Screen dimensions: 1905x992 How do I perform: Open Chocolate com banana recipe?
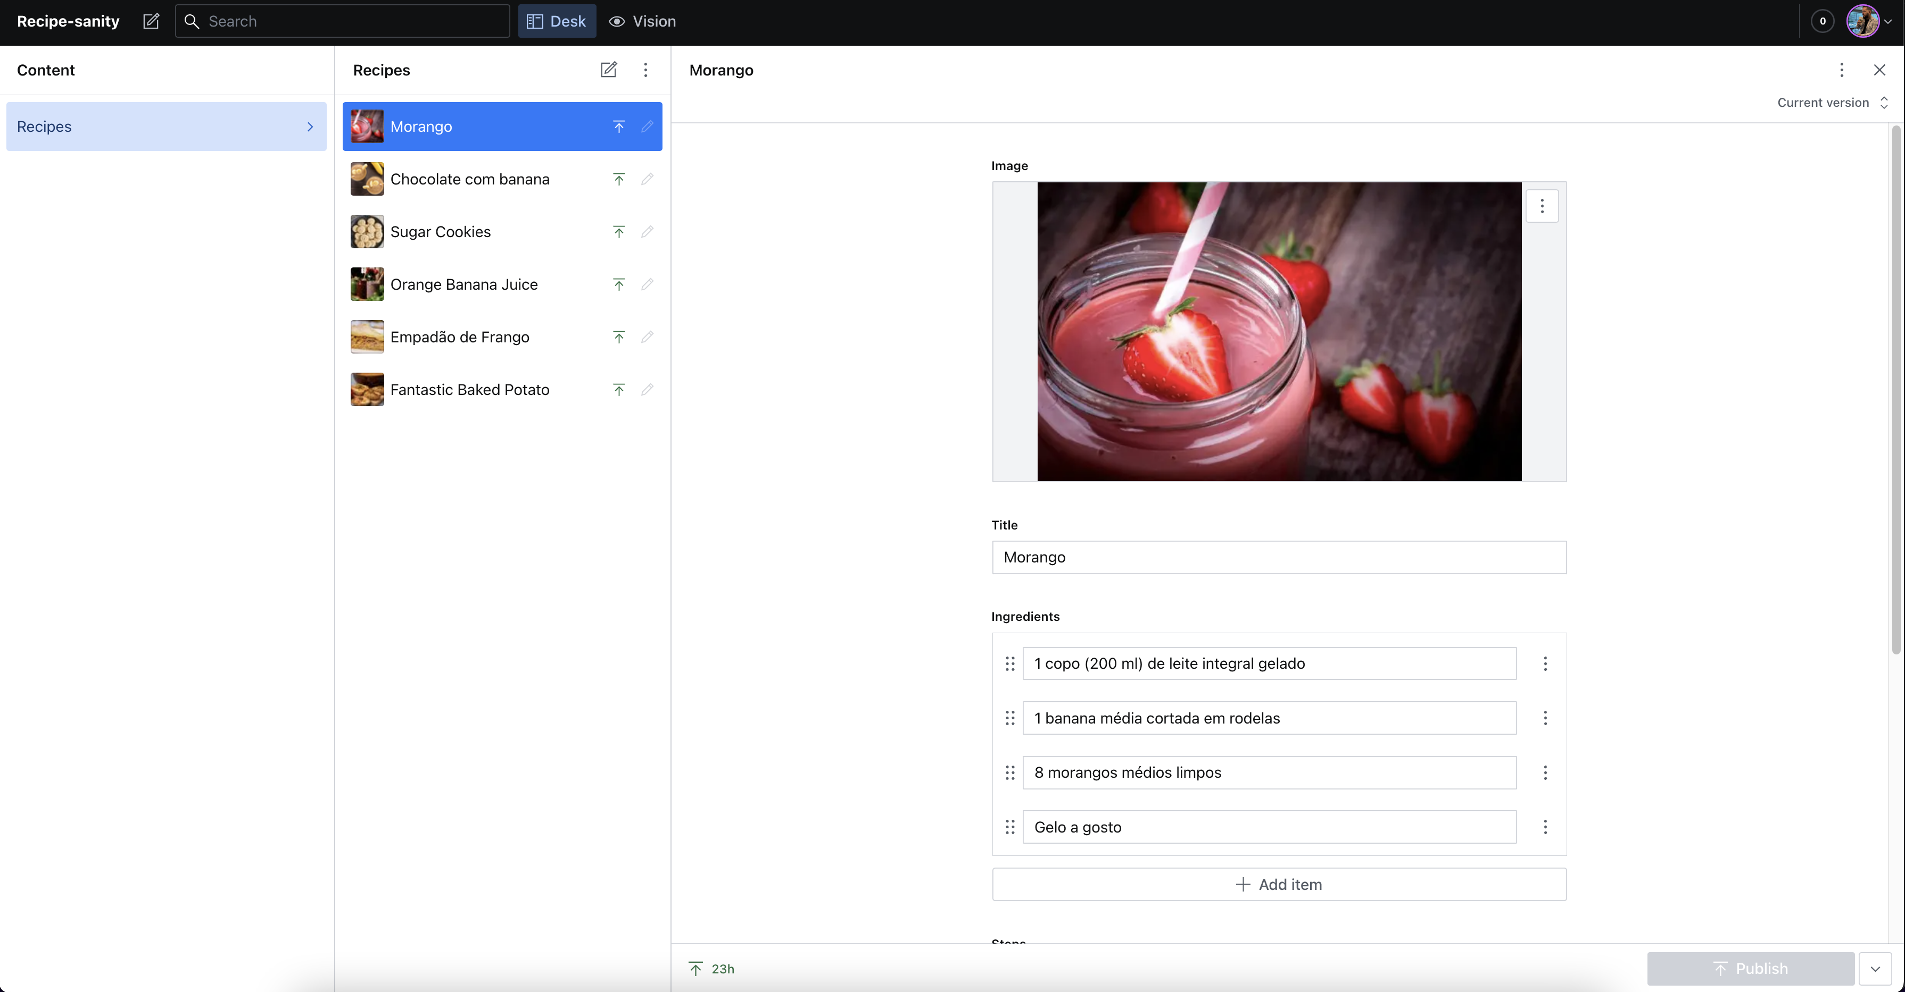click(502, 180)
